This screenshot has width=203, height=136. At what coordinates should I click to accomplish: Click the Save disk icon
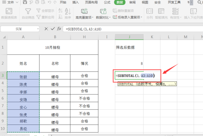pos(25,2)
